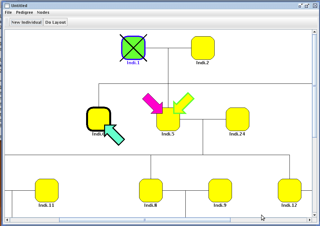Click the aqua arrow pointing at Indi.6
The height and width of the screenshot is (226, 320).
point(114,135)
